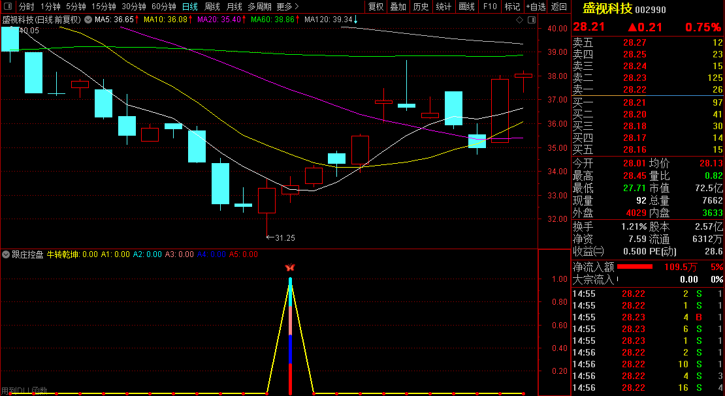This screenshot has height=396, width=725.
Task: Expand the 更多 periods menu
Action: coord(287,7)
